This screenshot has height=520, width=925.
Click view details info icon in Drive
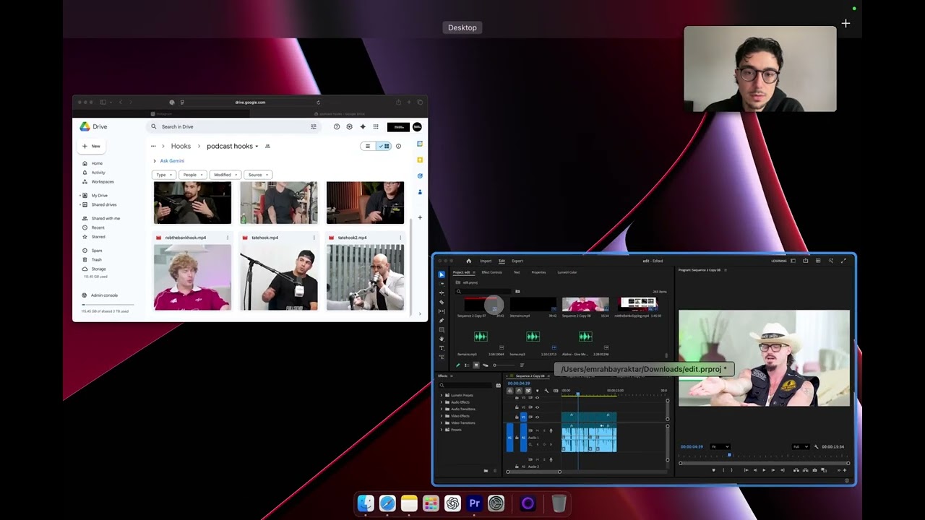398,146
